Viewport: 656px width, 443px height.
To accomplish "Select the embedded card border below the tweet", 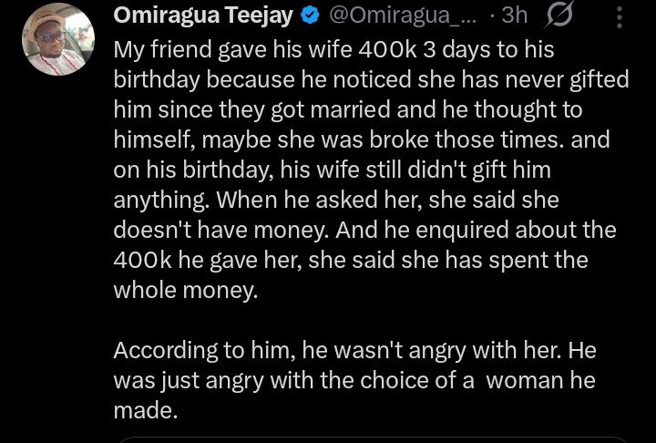I will pyautogui.click(x=374, y=438).
